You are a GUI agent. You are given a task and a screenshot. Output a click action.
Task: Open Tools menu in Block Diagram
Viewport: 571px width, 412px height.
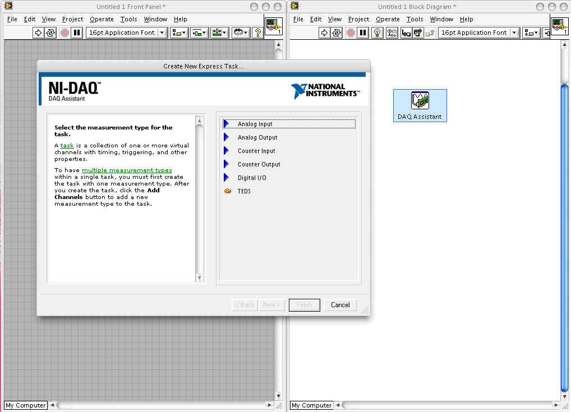415,19
